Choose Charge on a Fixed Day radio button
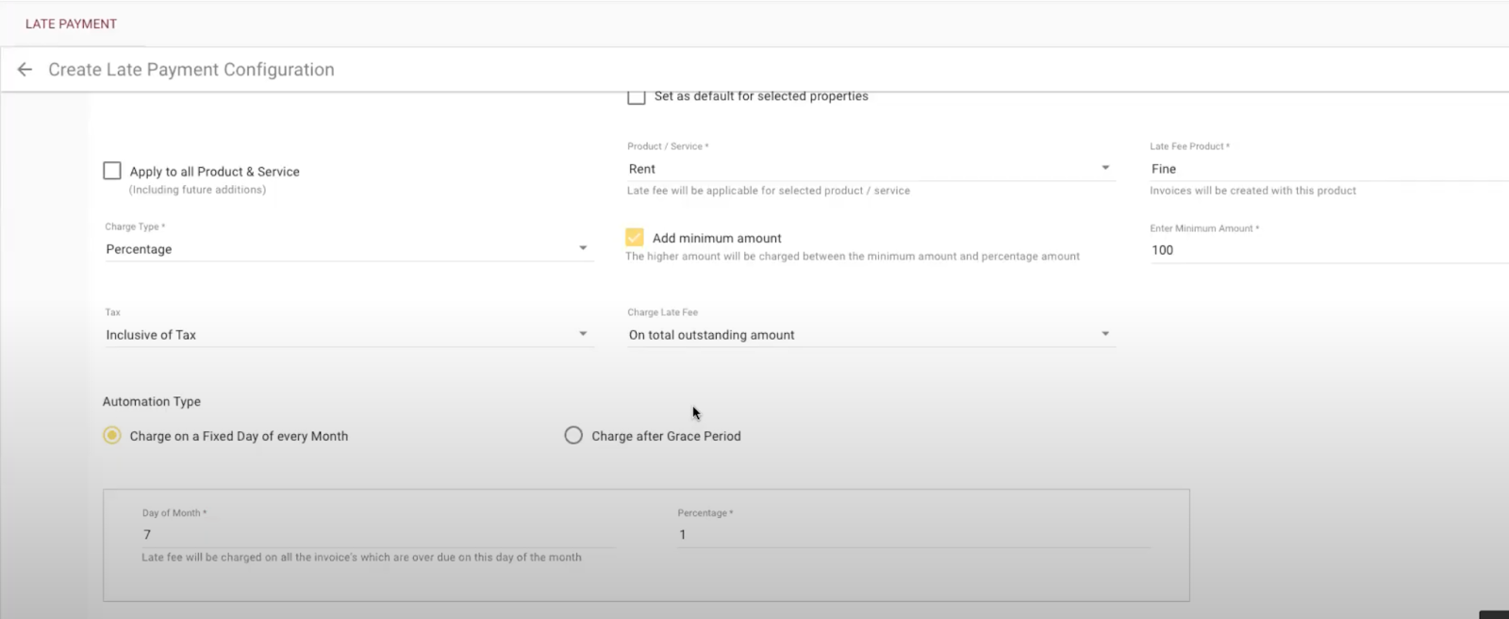This screenshot has width=1509, height=619. coord(112,435)
